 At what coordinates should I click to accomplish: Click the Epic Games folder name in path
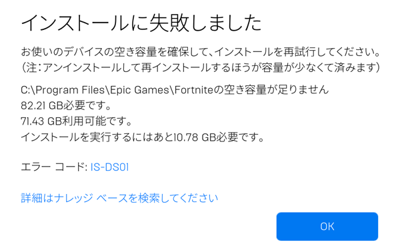coord(139,90)
